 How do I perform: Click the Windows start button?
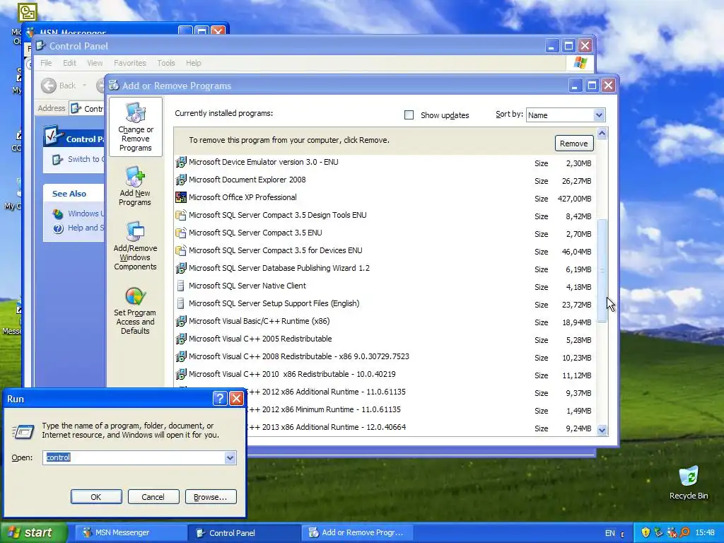pos(33,532)
